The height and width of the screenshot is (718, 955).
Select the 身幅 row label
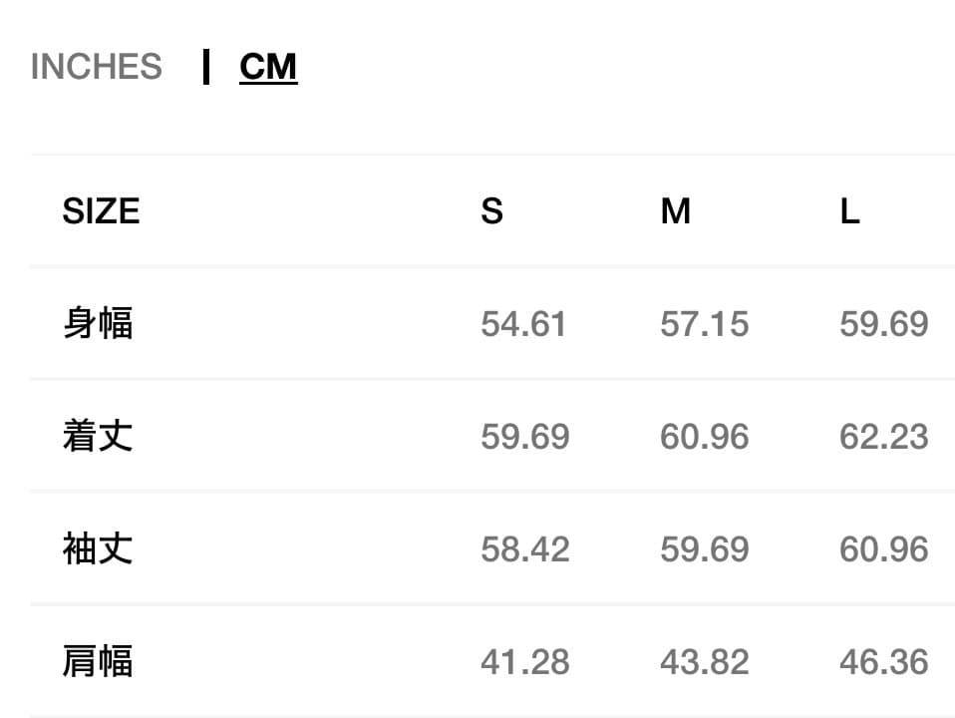point(98,324)
